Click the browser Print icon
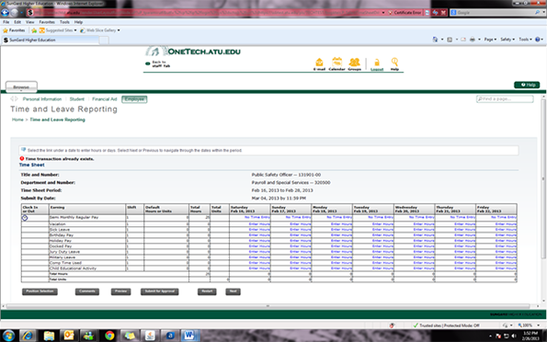This screenshot has height=342, width=547. tap(473, 40)
